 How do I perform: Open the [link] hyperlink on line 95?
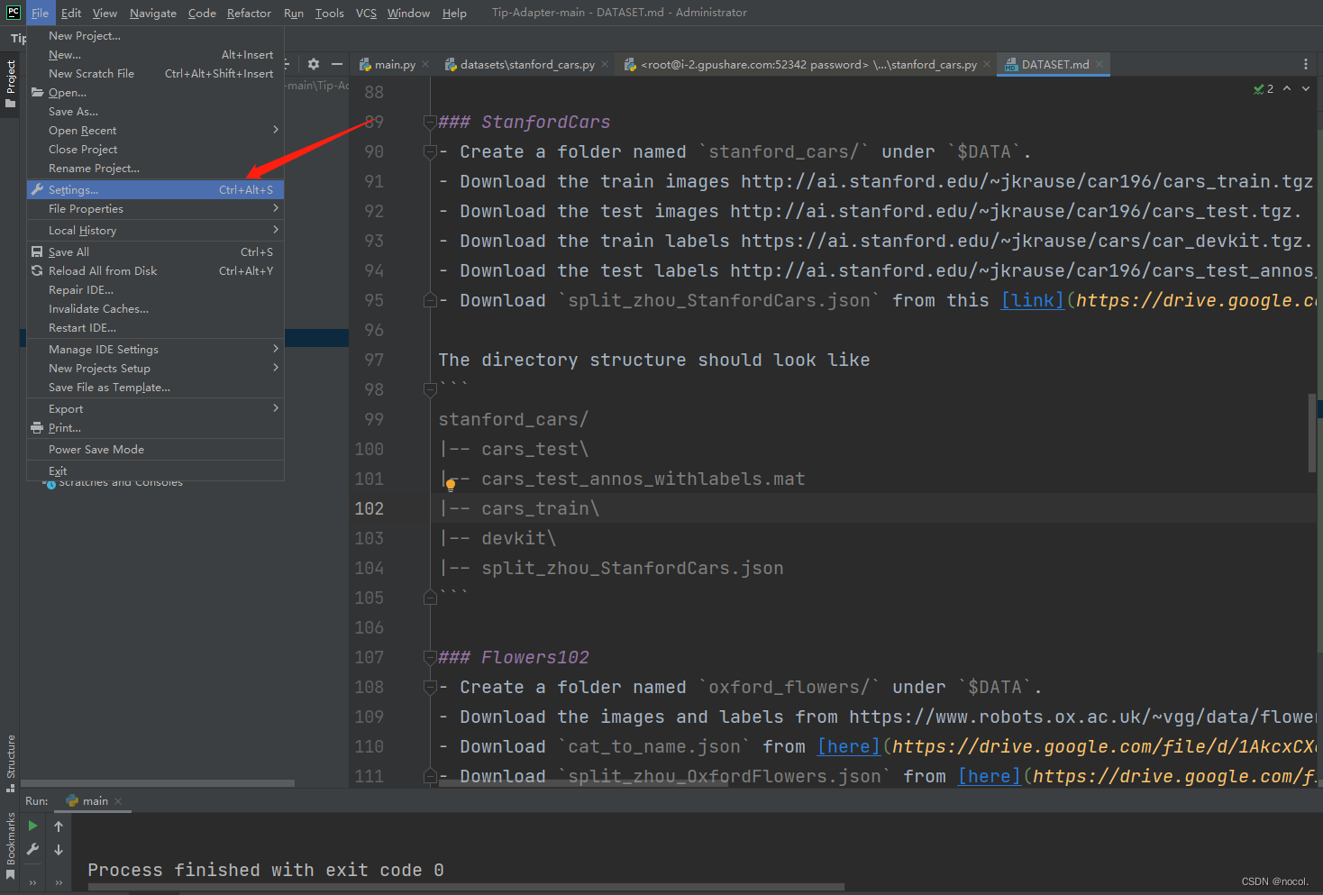pos(1033,300)
